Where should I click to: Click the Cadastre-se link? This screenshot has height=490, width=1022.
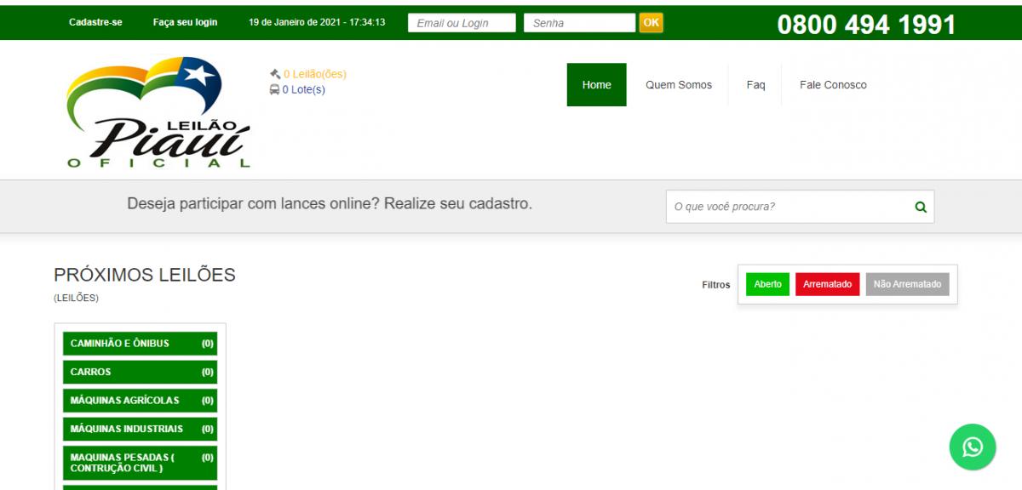point(95,22)
